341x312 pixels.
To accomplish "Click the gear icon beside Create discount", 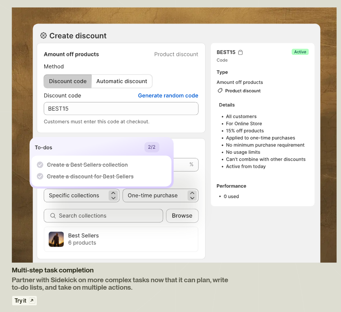I will [43, 36].
